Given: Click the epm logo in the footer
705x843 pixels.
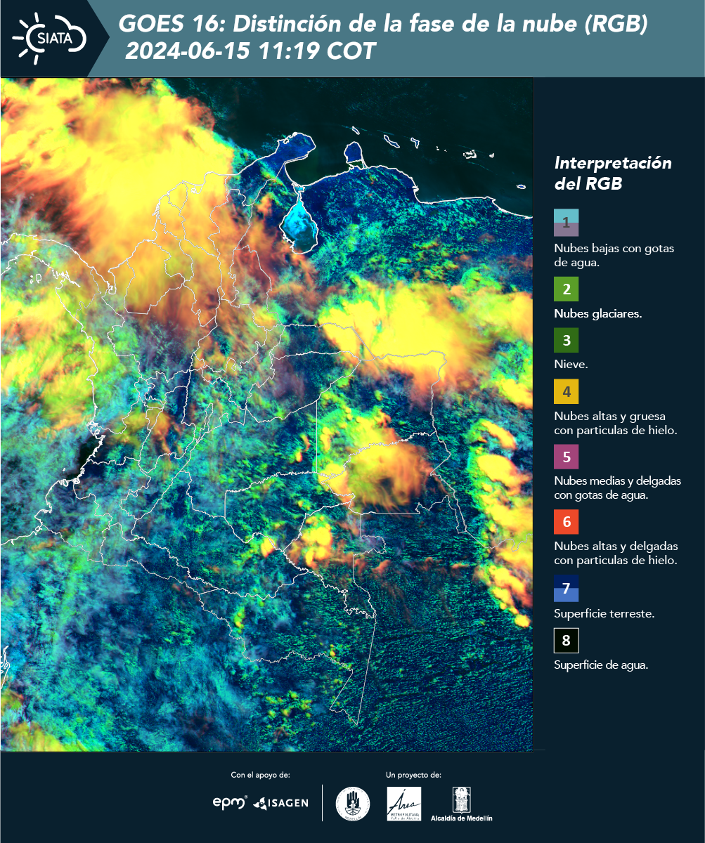Looking at the screenshot, I should click(x=229, y=802).
